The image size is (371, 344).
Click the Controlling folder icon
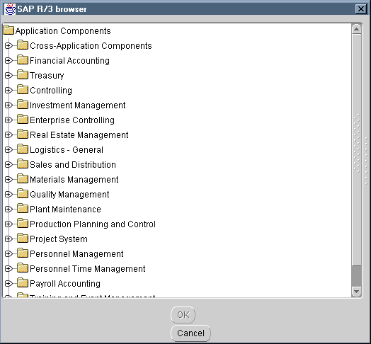point(23,90)
